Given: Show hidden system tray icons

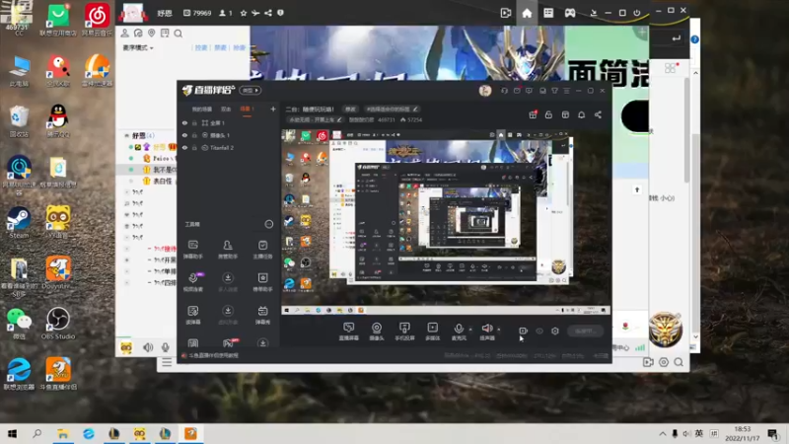Looking at the screenshot, I should pyautogui.click(x=662, y=433).
